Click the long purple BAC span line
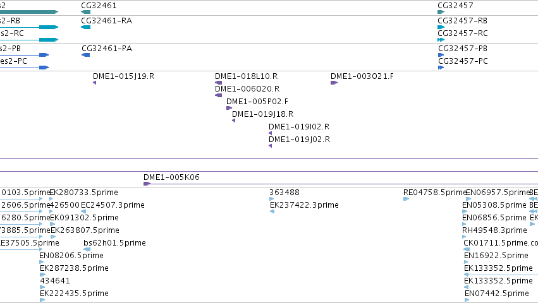538x303 pixels. [x=269, y=158]
